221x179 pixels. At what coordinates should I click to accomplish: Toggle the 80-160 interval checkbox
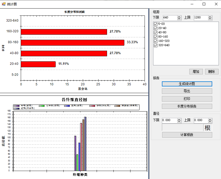[155, 37]
